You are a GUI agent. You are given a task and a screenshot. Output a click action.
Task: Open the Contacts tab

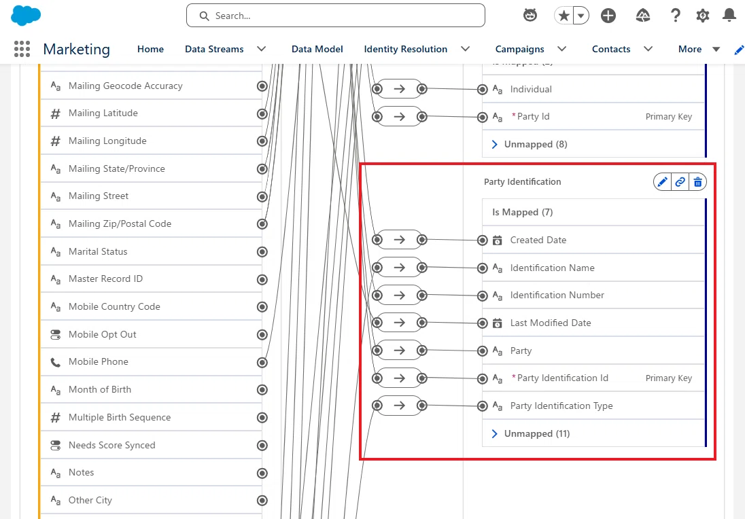click(x=611, y=49)
